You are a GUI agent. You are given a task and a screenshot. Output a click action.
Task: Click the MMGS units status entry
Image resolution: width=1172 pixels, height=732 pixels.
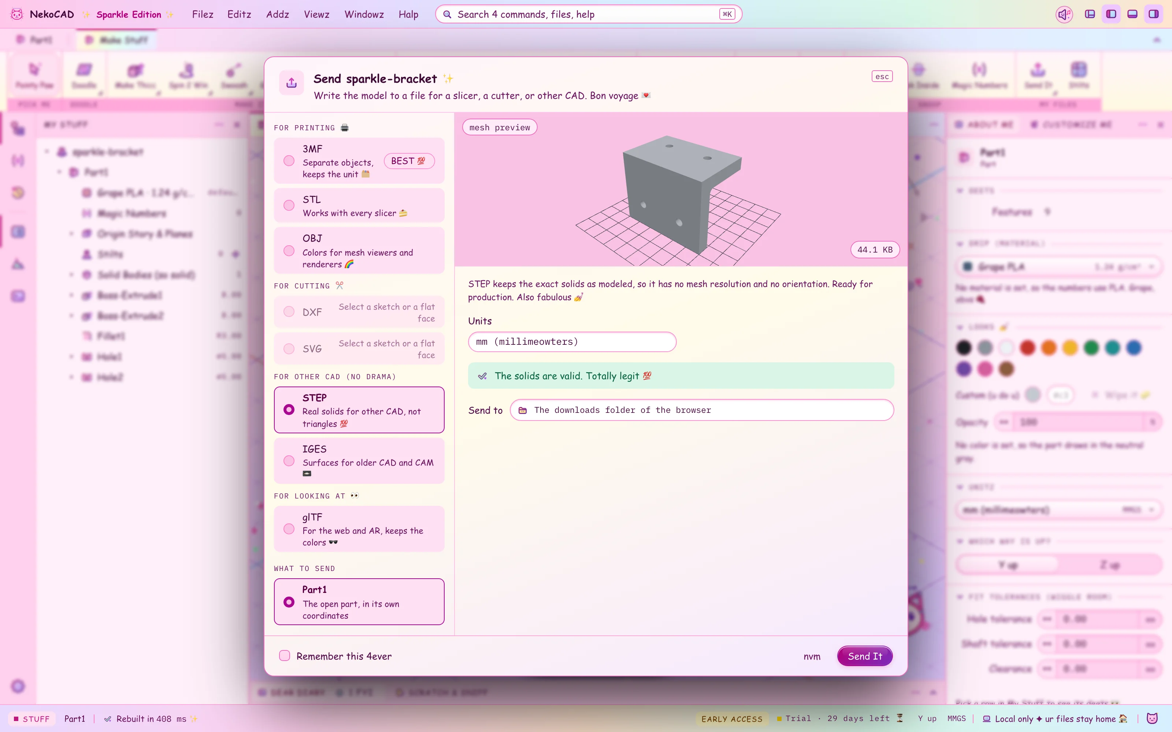[x=956, y=719]
